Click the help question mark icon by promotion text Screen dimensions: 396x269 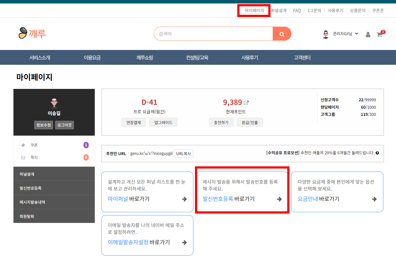coord(377,153)
